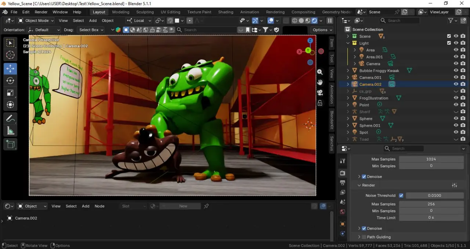The height and width of the screenshot is (249, 470).
Task: Select the Select Box tool
Action: click(x=10, y=43)
